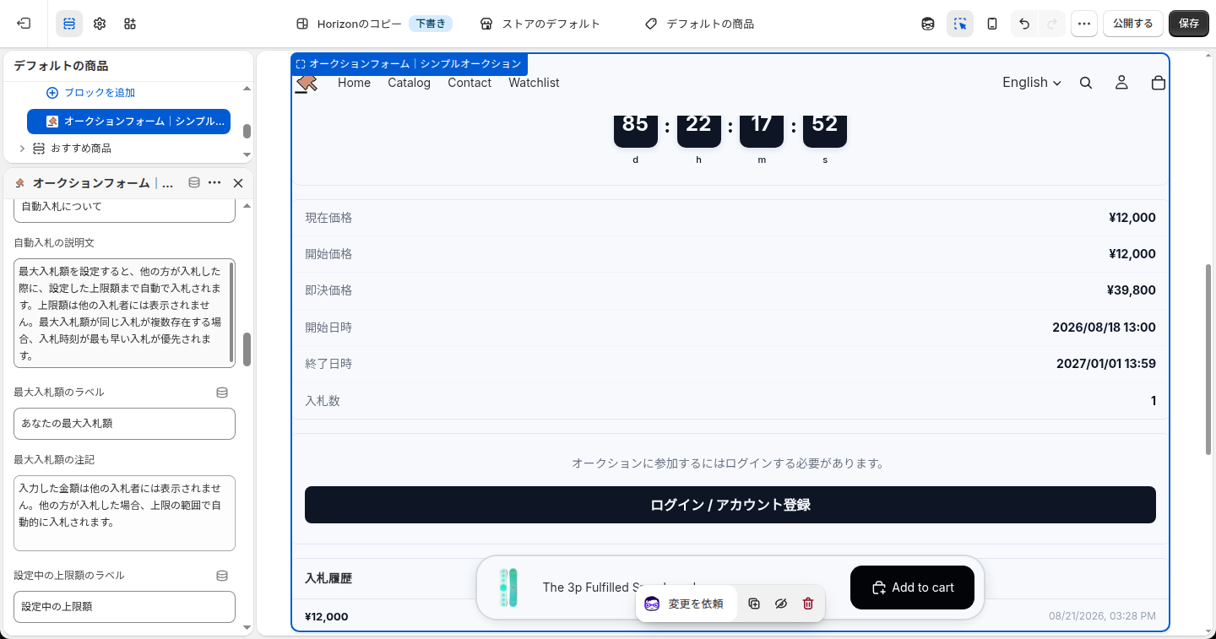Viewport: 1216px width, 639px height.
Task: Select the オークションフォーム block in tree
Action: 128,122
